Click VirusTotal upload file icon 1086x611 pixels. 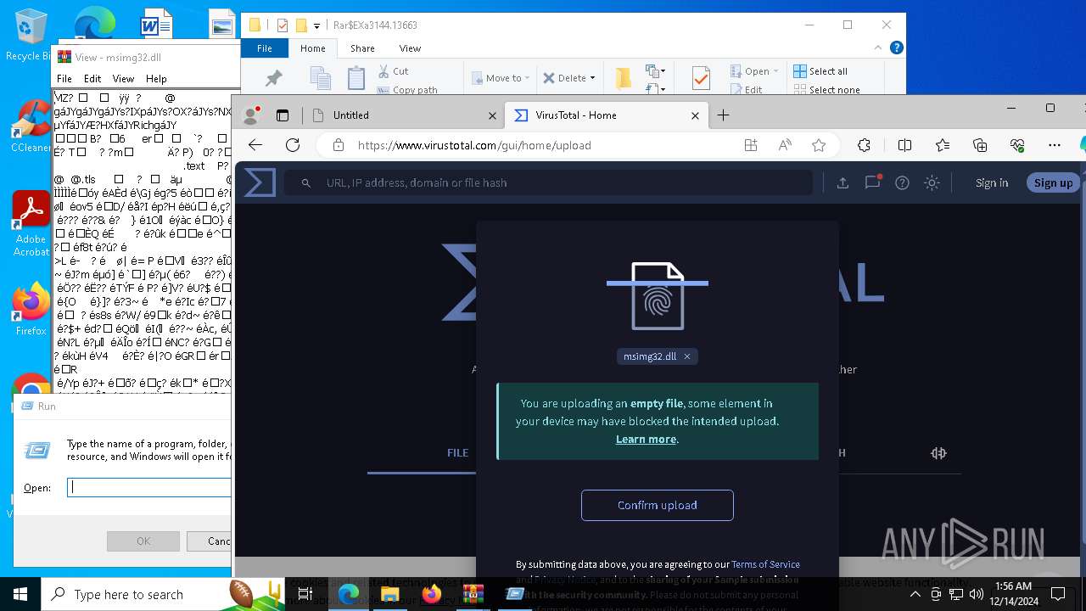click(842, 182)
